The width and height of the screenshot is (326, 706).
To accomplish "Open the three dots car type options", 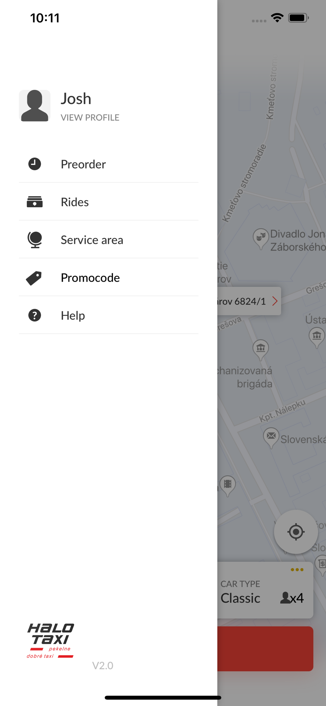I will click(x=297, y=569).
